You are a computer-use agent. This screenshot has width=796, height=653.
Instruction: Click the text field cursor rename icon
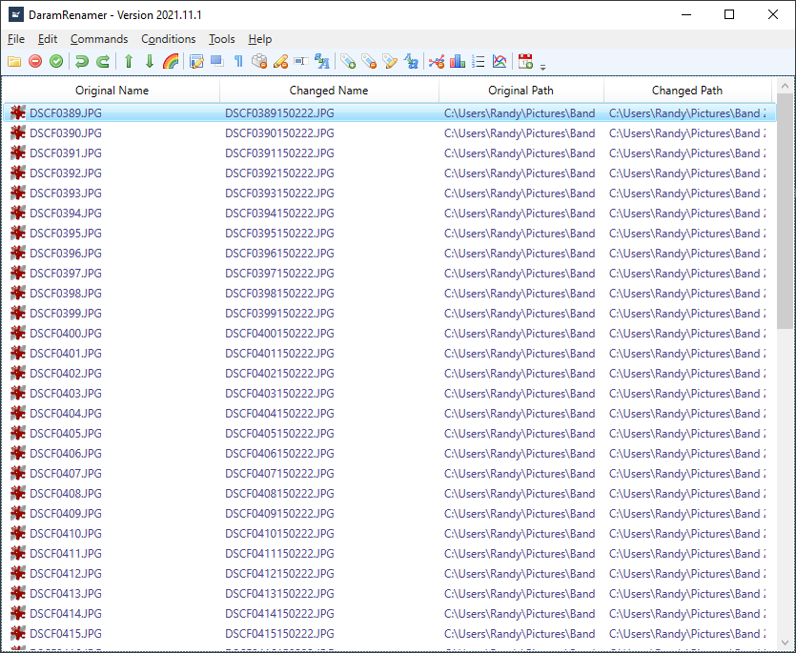[301, 61]
